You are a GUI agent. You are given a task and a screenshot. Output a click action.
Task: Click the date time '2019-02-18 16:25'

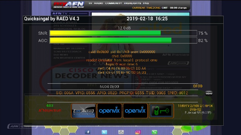point(147,19)
